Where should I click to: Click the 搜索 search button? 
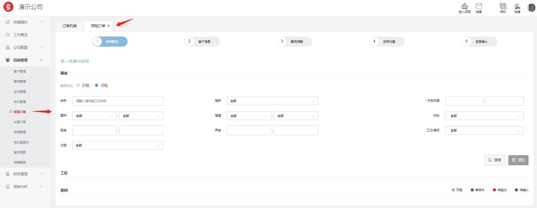coord(494,160)
